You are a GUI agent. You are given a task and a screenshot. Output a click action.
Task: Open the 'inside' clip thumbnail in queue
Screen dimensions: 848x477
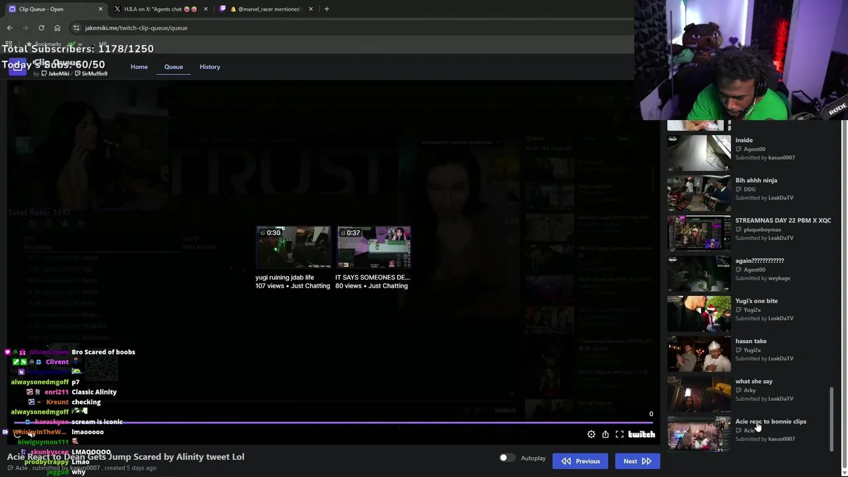click(x=699, y=152)
